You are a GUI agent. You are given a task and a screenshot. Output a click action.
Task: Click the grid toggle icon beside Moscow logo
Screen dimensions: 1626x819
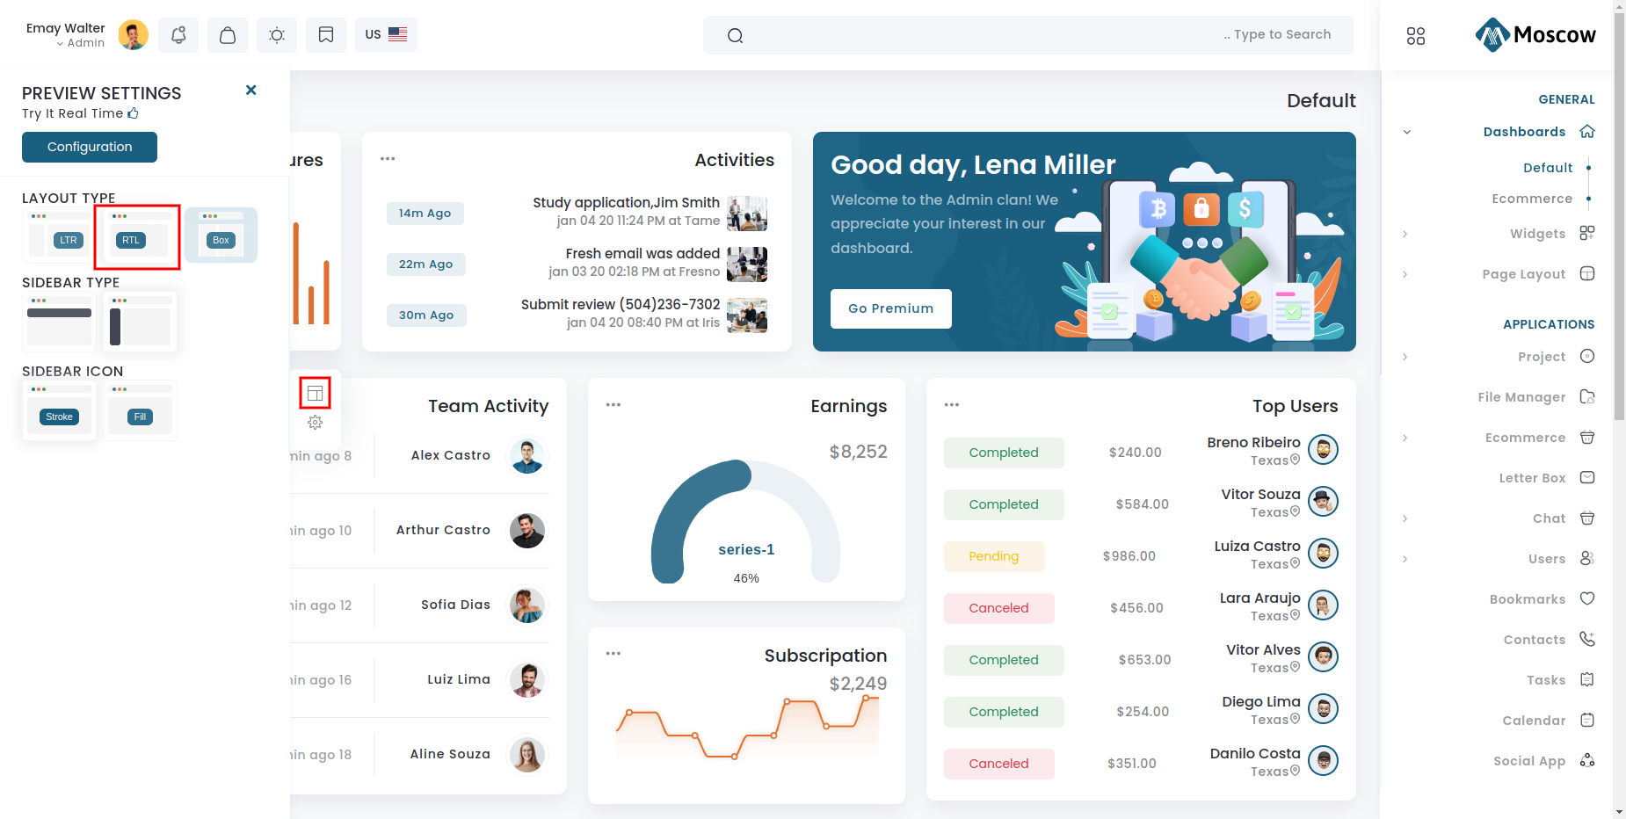pyautogui.click(x=1415, y=36)
